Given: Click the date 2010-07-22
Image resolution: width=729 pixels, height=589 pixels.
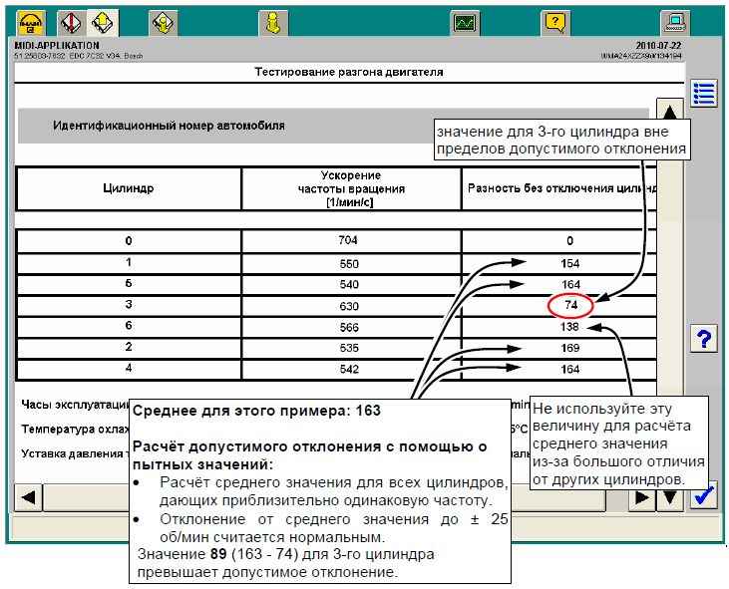Looking at the screenshot, I should 658,46.
